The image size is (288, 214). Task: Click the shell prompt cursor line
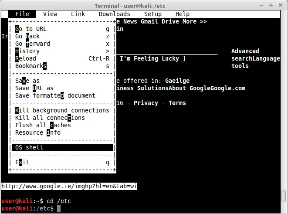[x=59, y=208]
